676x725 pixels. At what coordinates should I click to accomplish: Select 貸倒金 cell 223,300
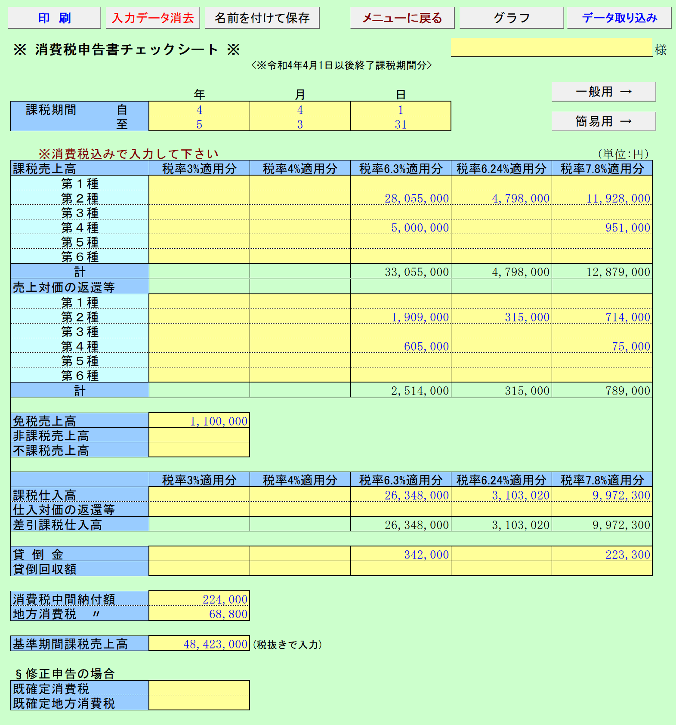click(x=602, y=554)
